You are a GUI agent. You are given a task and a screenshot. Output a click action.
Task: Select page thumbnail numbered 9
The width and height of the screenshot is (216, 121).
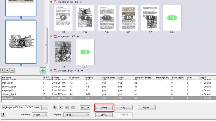(x=63, y=18)
